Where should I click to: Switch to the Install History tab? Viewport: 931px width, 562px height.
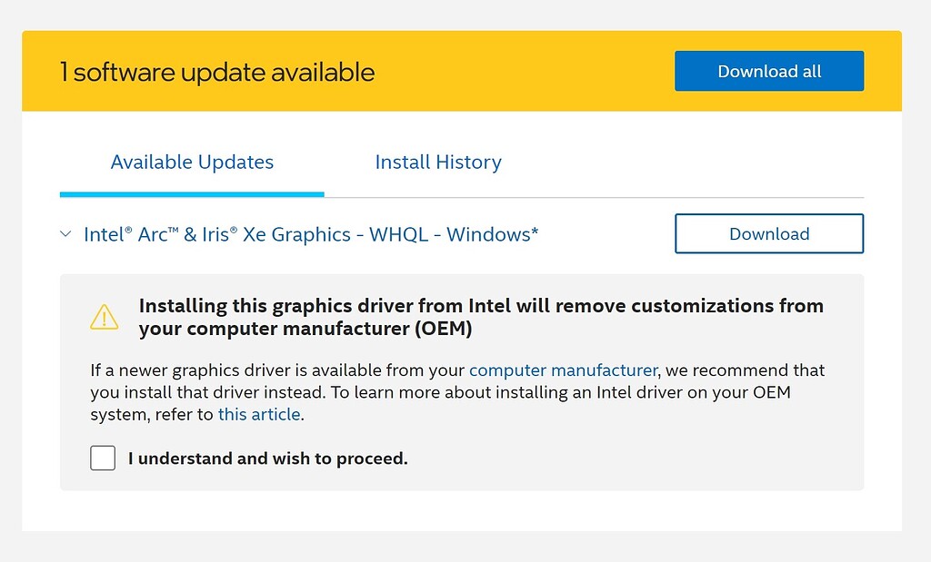pos(438,162)
